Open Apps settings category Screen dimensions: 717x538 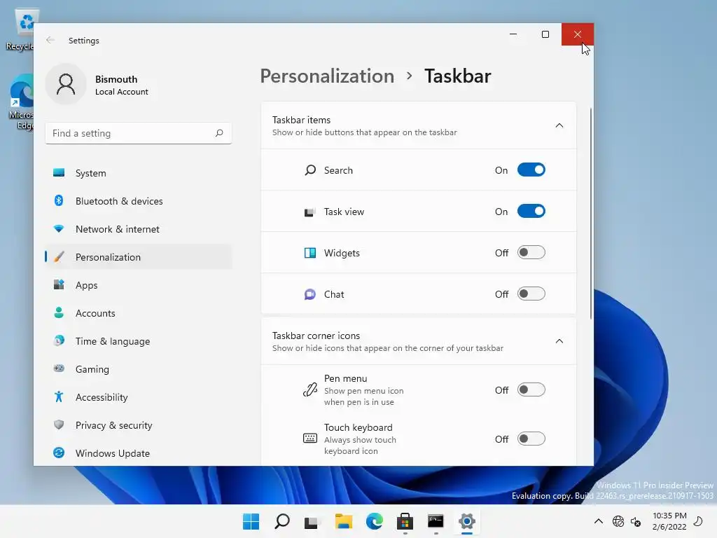click(x=139, y=285)
